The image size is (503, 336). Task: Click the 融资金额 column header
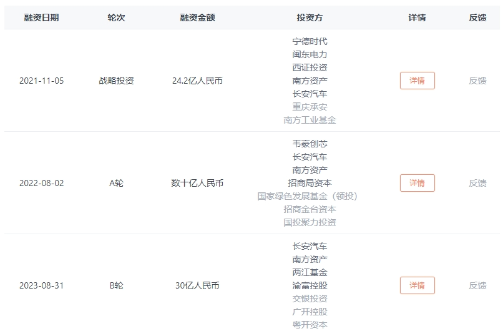coord(197,17)
